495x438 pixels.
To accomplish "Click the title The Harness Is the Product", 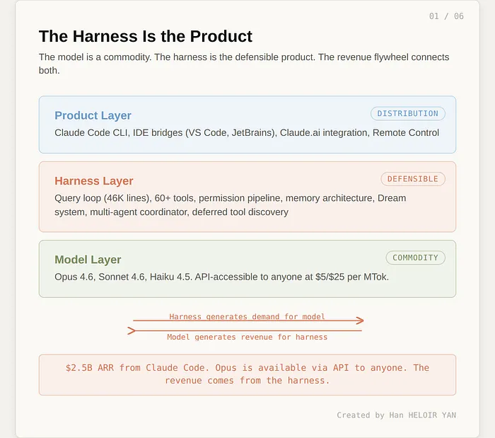I will 145,36.
